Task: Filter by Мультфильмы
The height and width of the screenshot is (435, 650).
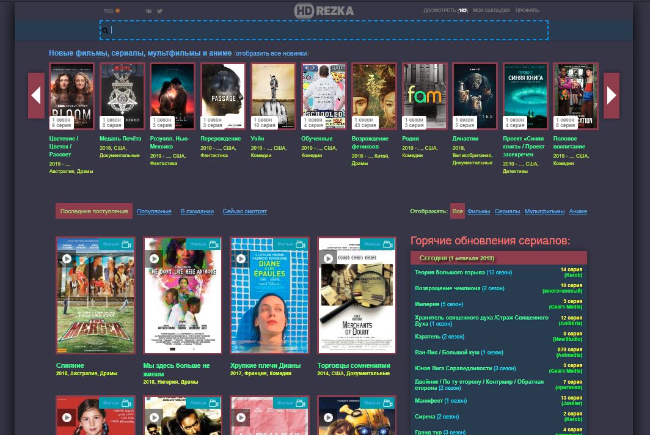Action: (545, 211)
